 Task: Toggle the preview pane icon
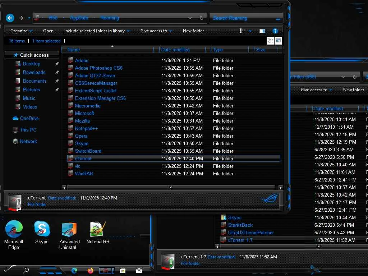pos(262,31)
